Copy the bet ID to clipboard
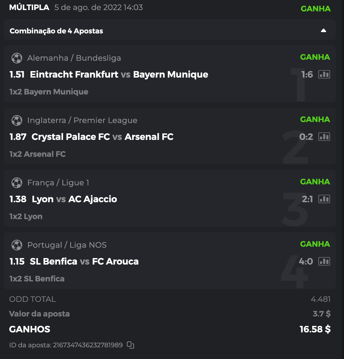The height and width of the screenshot is (359, 344). (130, 345)
